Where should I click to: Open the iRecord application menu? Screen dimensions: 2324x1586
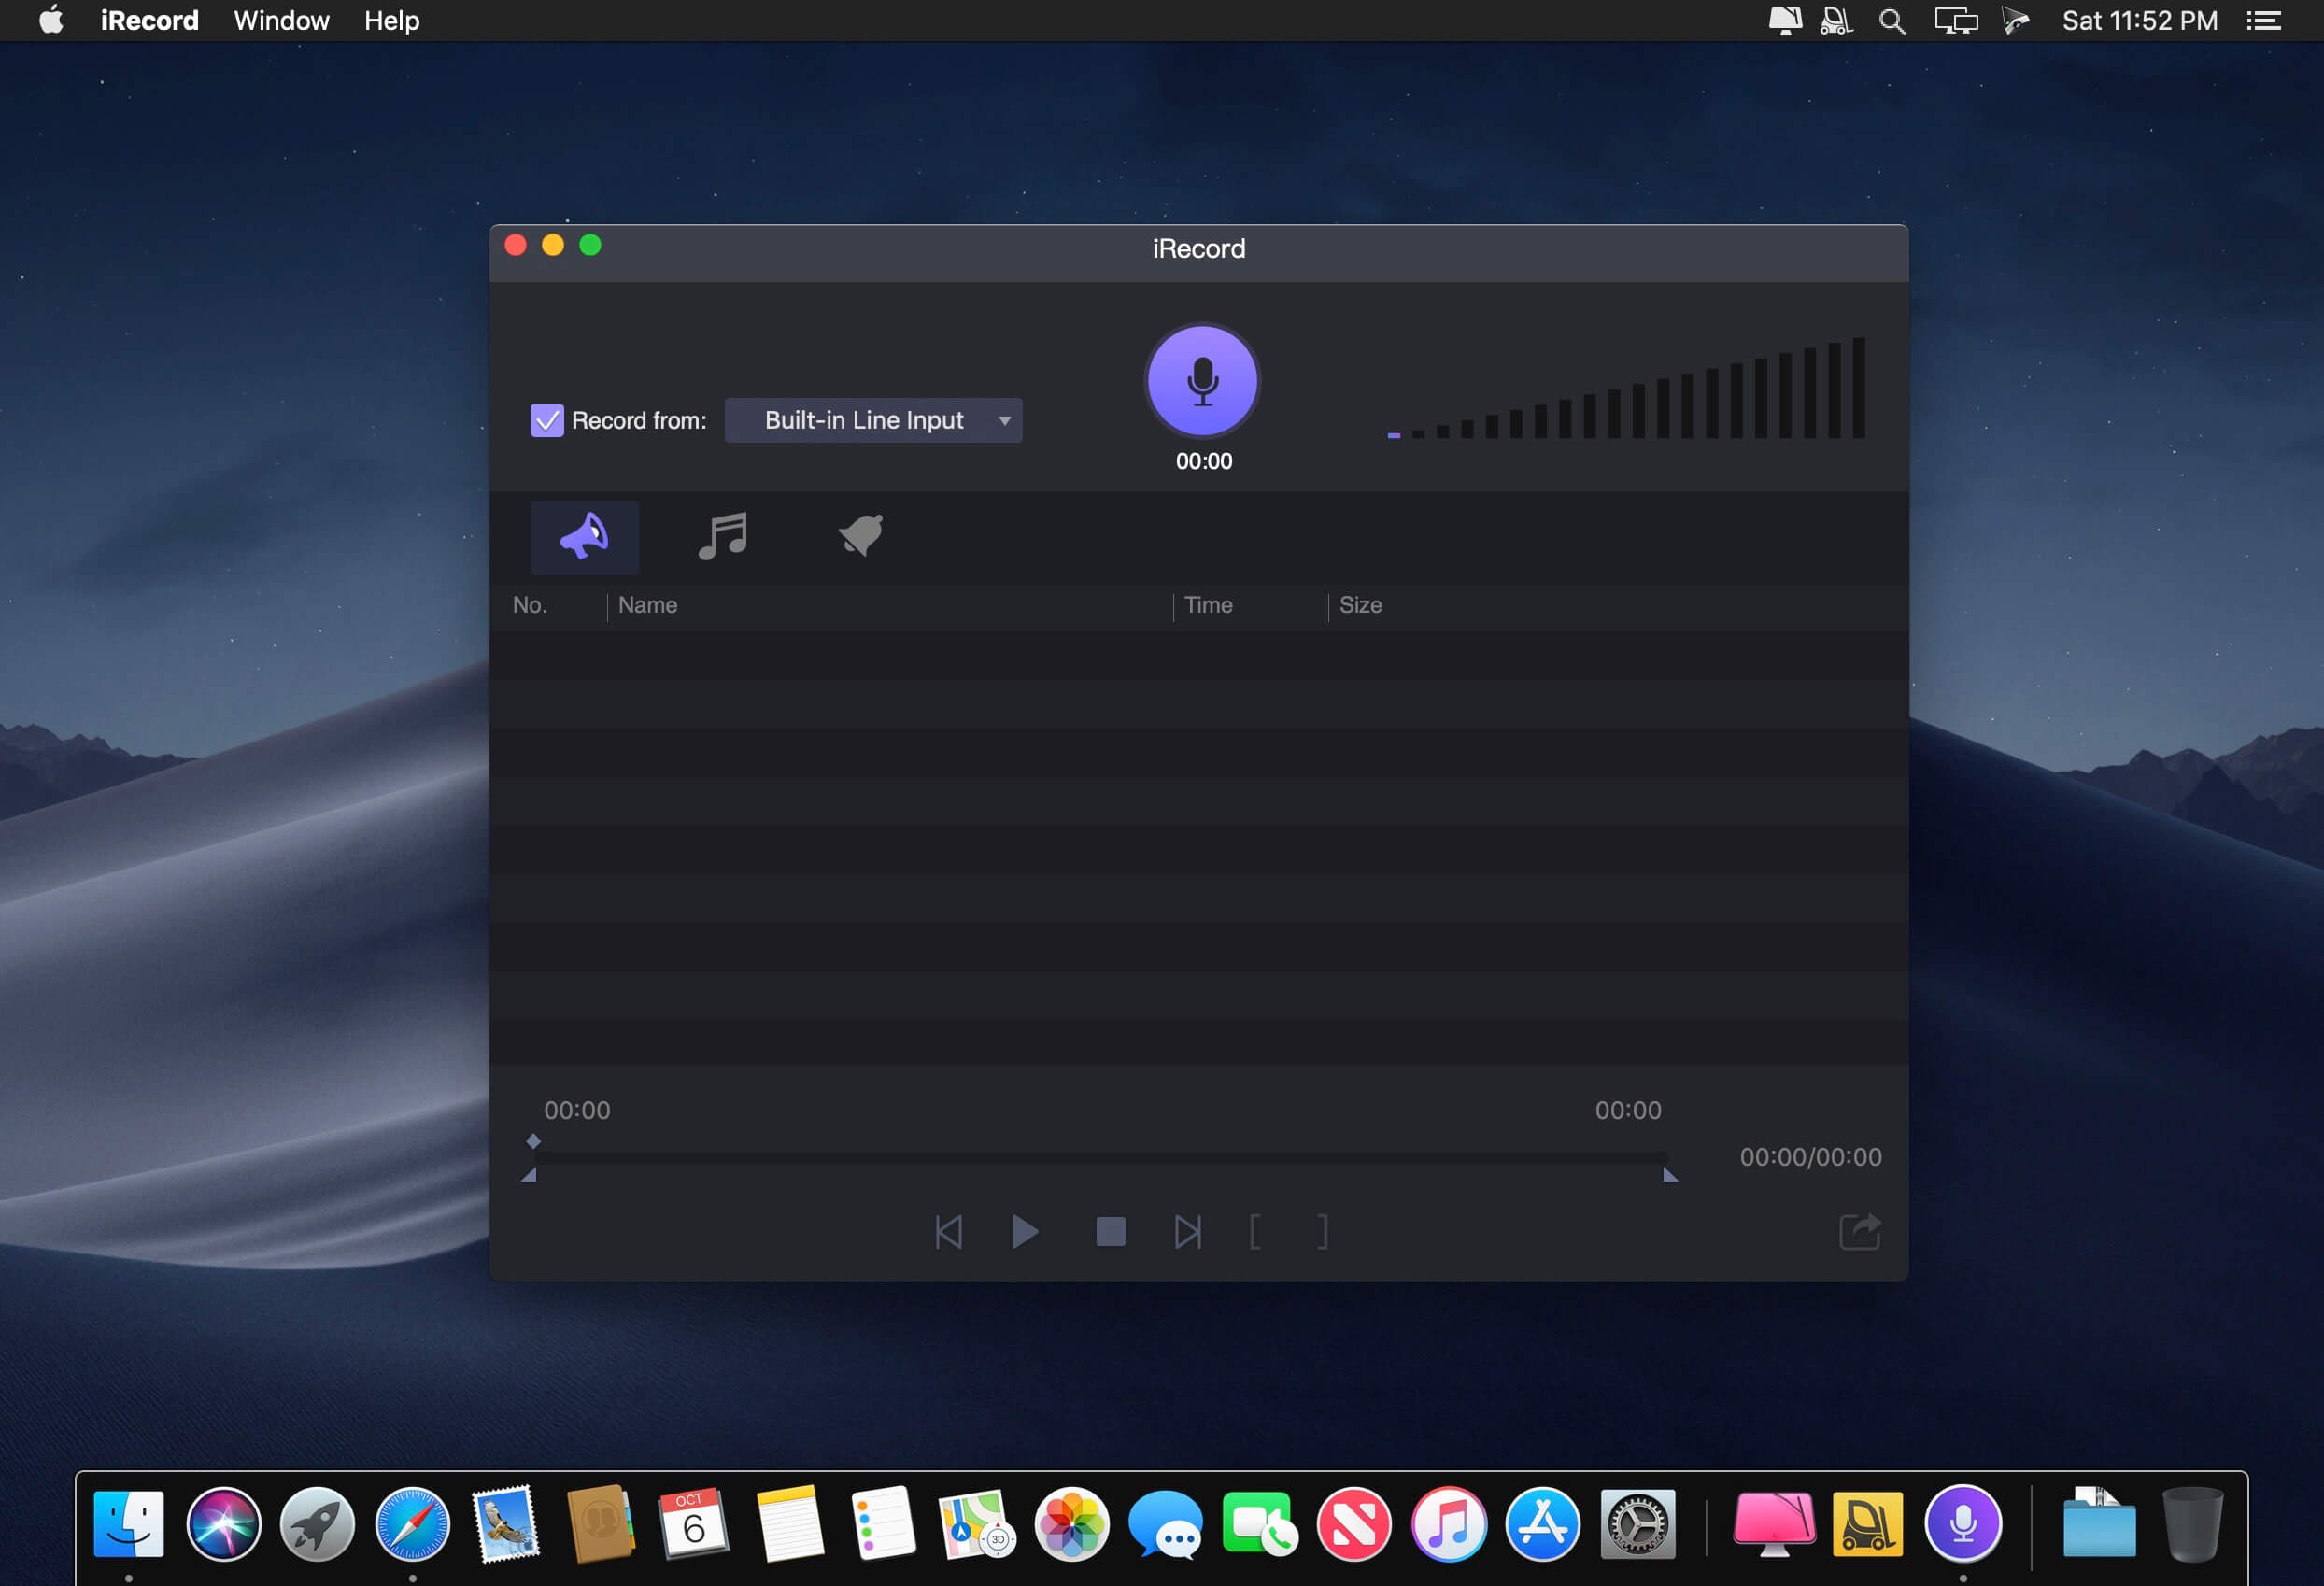150,20
